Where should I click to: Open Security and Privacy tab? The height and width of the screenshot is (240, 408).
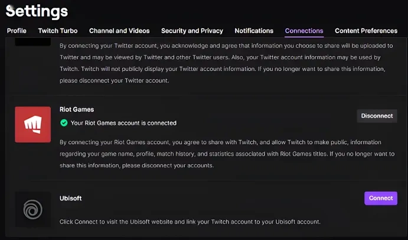point(192,31)
